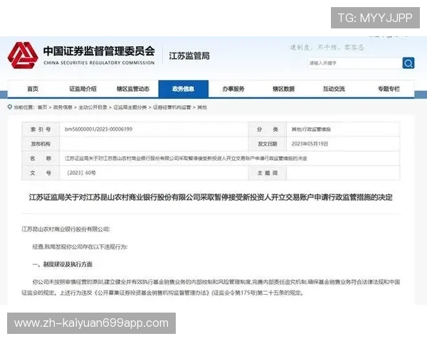Click the blue search magnifier icon

[x=408, y=63]
